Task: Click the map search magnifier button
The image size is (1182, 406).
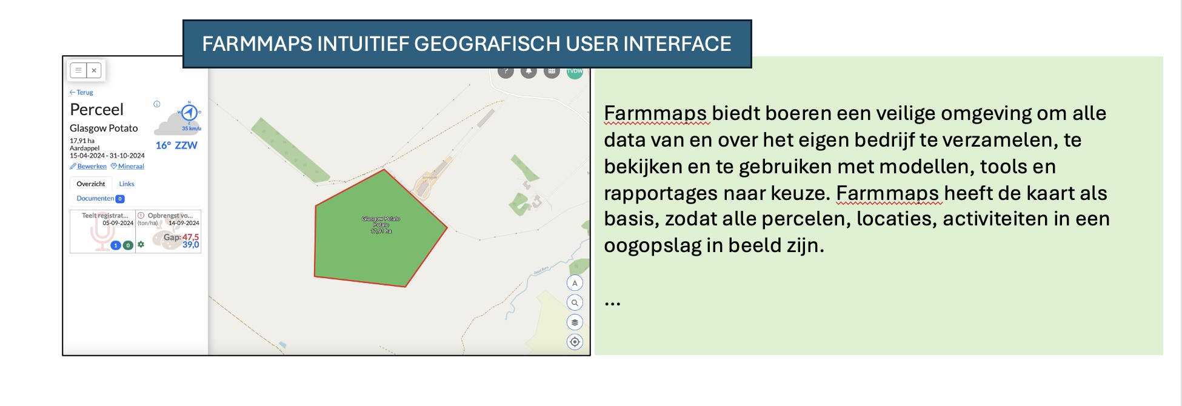Action: 575,302
